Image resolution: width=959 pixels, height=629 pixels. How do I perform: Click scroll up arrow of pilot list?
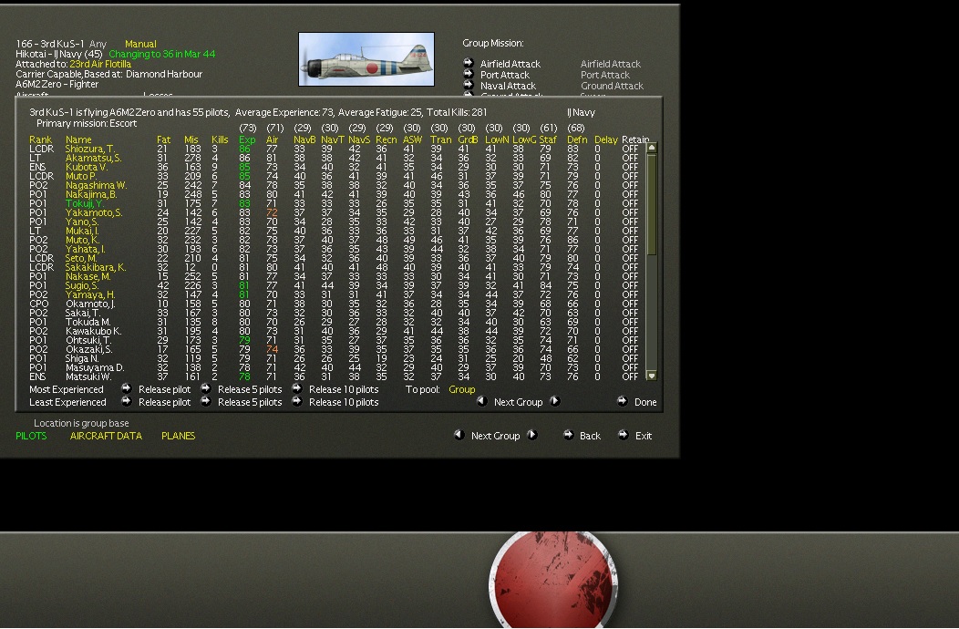[x=652, y=148]
